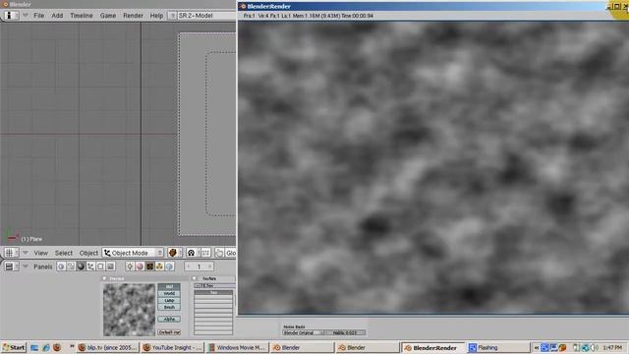Open the Game menu

[x=108, y=16]
